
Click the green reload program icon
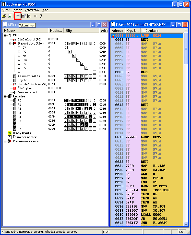click(10, 16)
